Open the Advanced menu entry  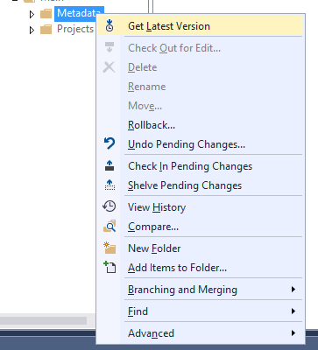pos(201,333)
